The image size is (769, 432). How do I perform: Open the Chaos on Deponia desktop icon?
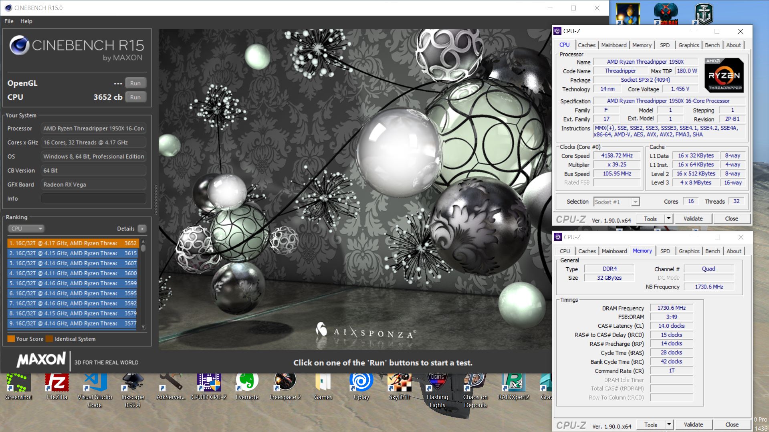point(475,390)
